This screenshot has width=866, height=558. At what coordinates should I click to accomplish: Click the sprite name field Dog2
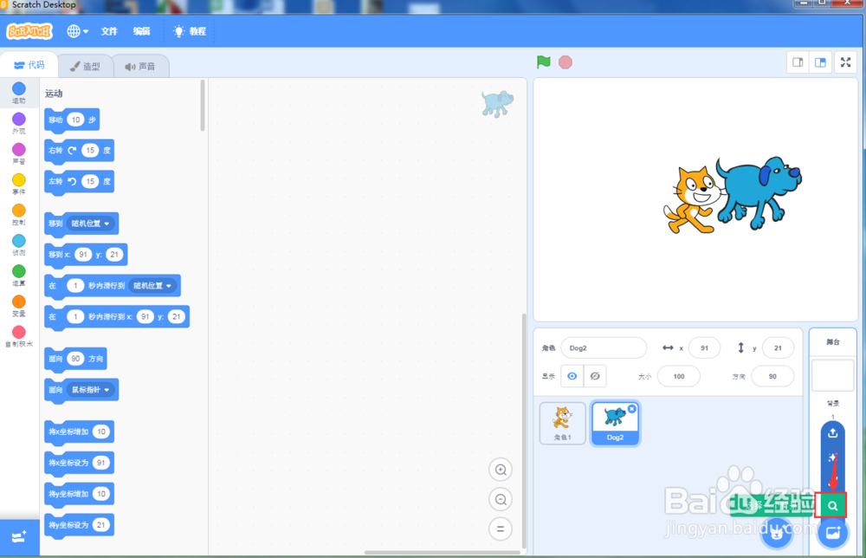(x=603, y=348)
